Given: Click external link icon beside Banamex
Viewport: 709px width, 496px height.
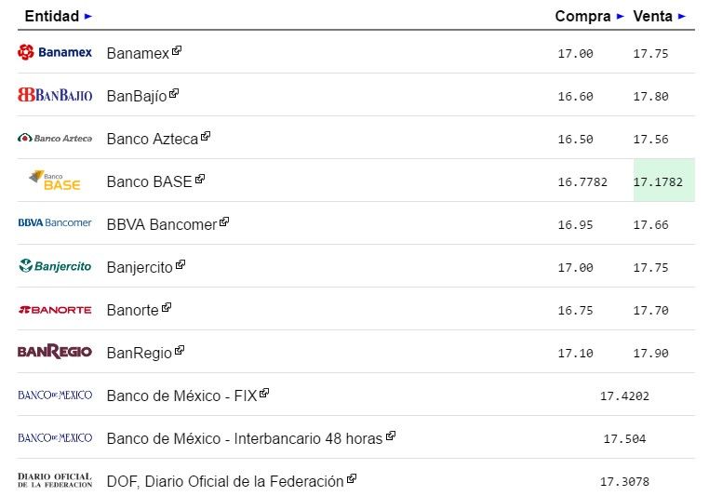Looking at the screenshot, I should (177, 51).
